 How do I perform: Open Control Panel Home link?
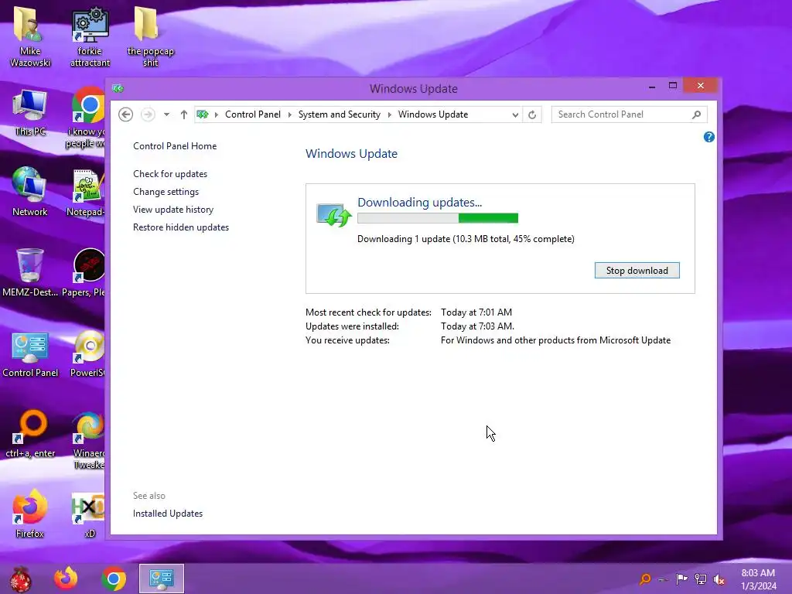pyautogui.click(x=175, y=146)
